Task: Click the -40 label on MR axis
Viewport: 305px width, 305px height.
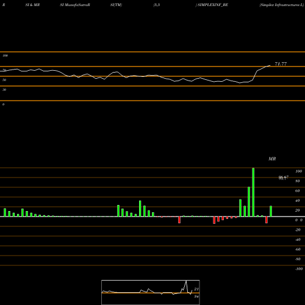Action: 298,240
